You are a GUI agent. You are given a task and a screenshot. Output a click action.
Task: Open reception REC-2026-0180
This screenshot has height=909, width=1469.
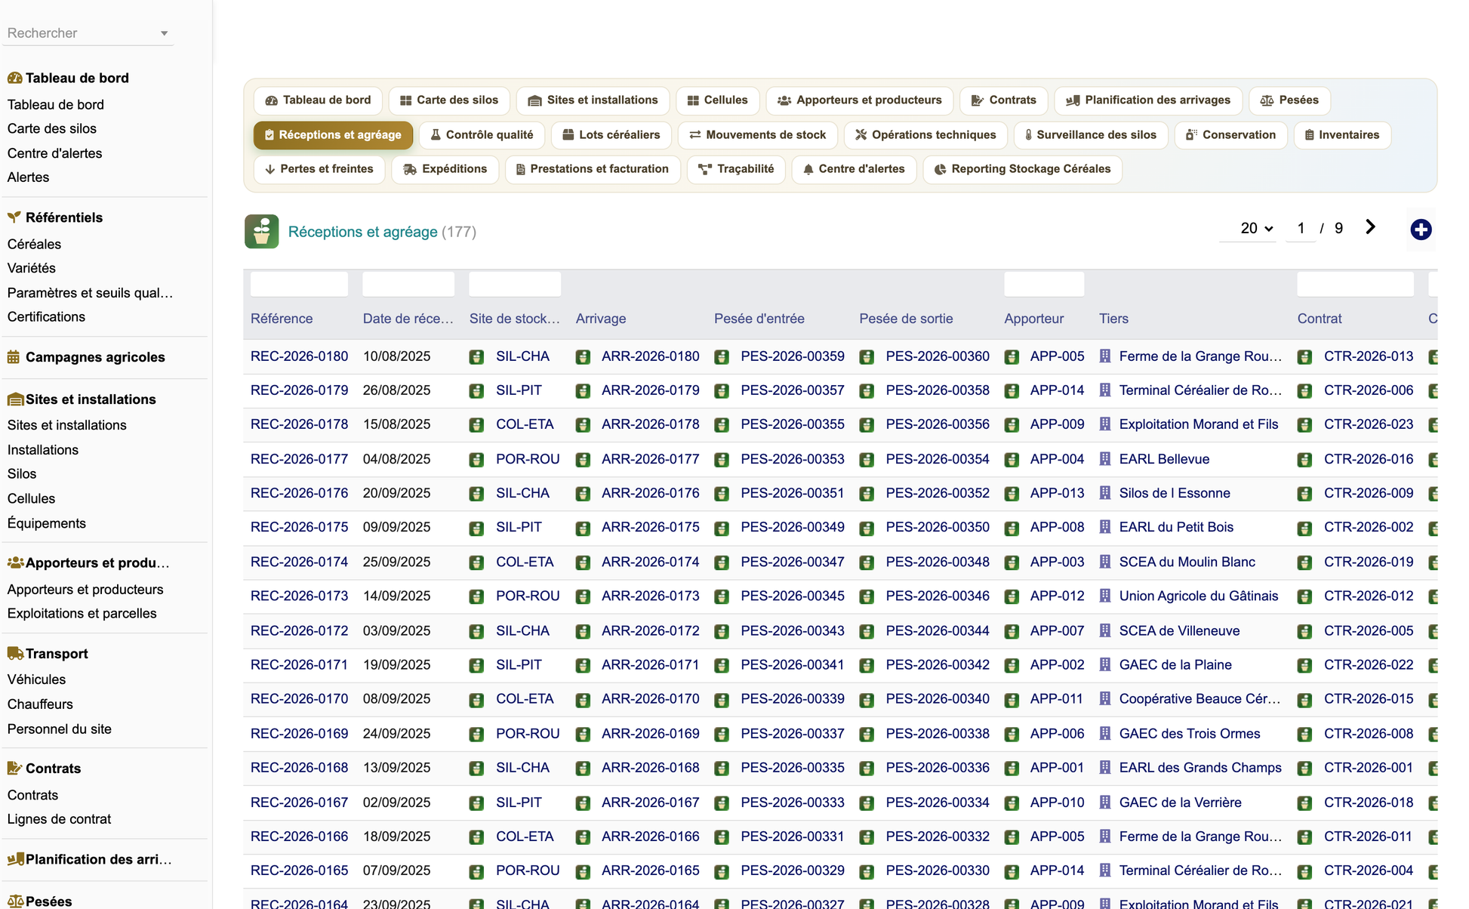pyautogui.click(x=300, y=356)
